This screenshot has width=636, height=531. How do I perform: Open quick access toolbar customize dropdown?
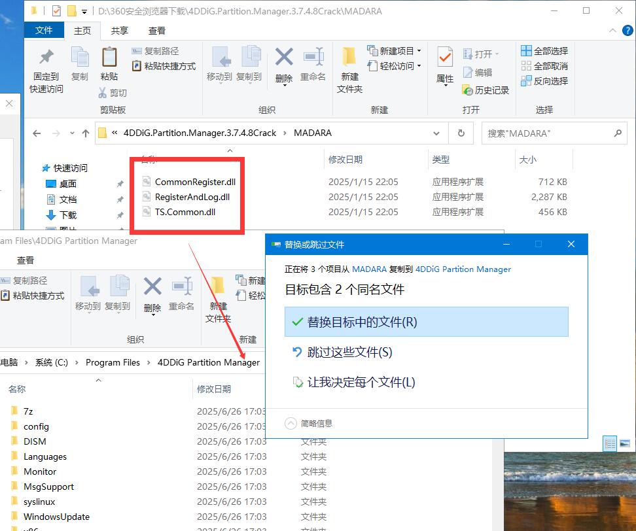[84, 11]
